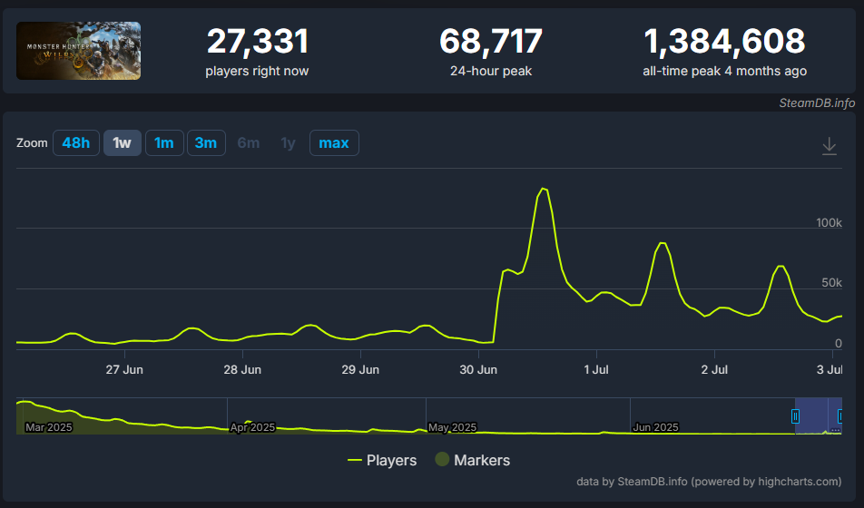Click the 27 Jun x-axis label
The width and height of the screenshot is (864, 508).
pos(124,369)
